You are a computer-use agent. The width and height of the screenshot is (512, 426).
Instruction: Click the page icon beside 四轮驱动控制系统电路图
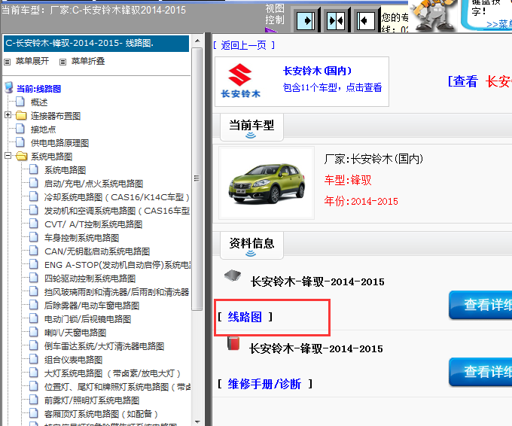click(x=34, y=278)
